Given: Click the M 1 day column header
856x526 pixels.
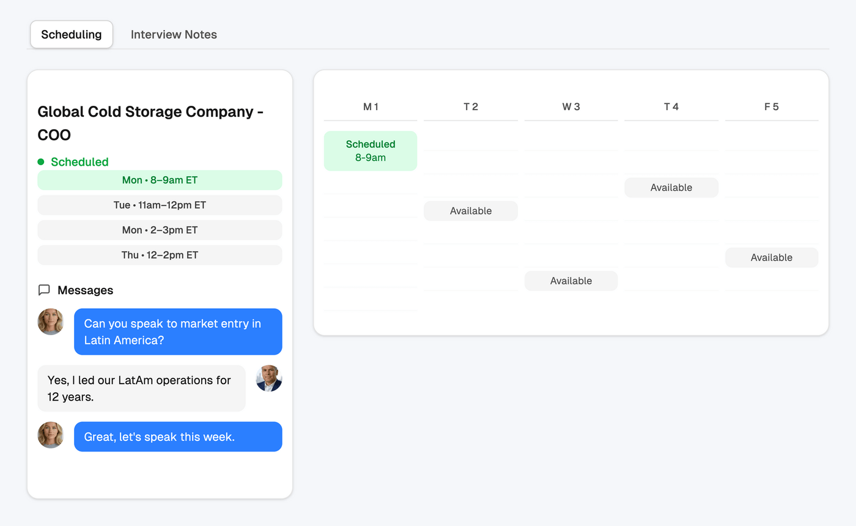Looking at the screenshot, I should click(x=371, y=107).
